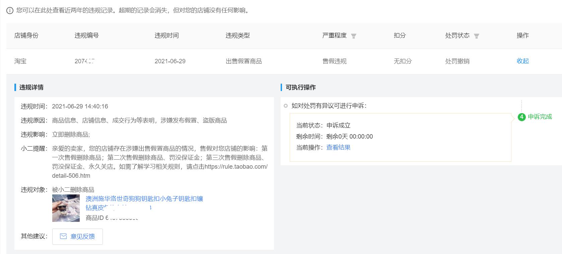
Task: Open the 严重程度 filter funnel icon
Action: click(x=353, y=36)
